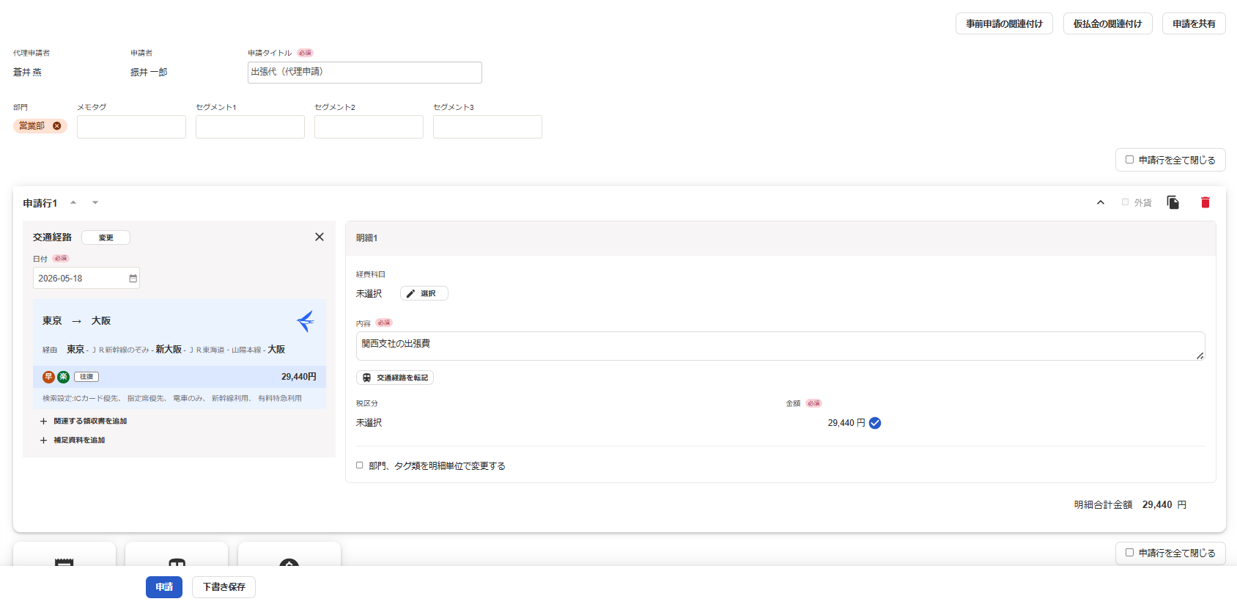Move 申請行1 up with the up arrow
The width and height of the screenshot is (1237, 607).
click(x=73, y=203)
